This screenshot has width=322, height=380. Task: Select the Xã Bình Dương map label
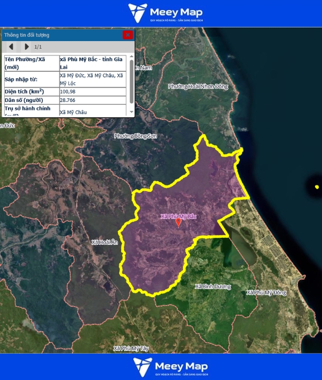coord(213,287)
